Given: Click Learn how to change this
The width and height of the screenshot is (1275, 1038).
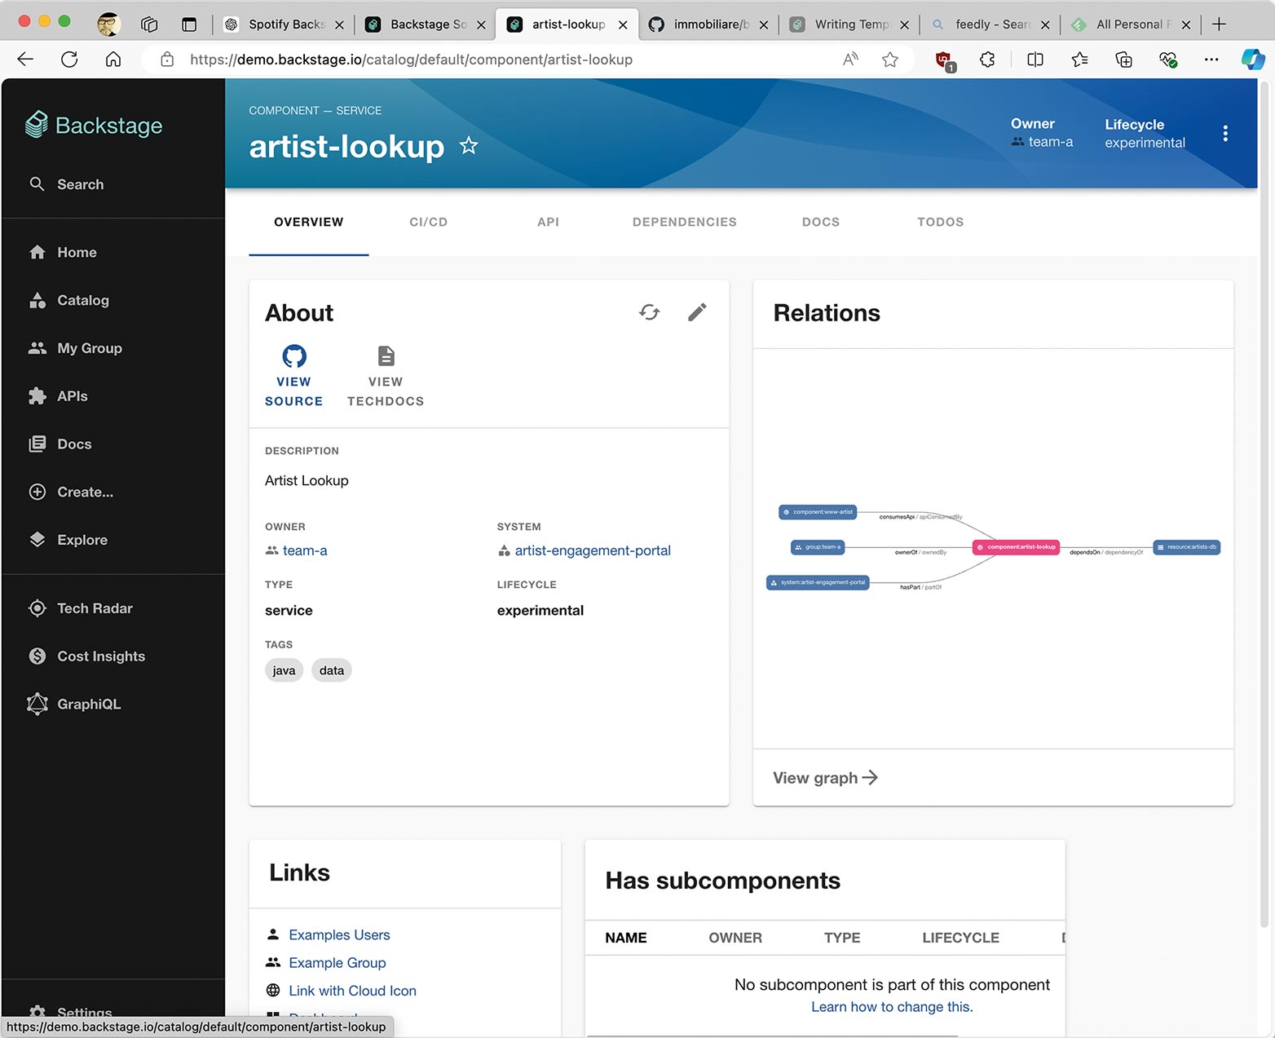Looking at the screenshot, I should [892, 1007].
